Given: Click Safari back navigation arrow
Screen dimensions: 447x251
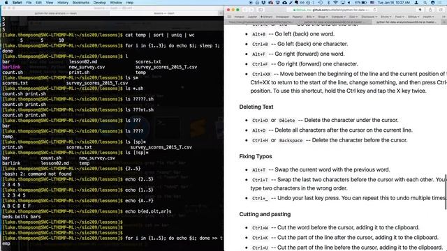Looking at the screenshot, I should (245, 10).
